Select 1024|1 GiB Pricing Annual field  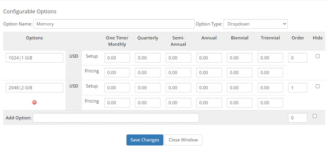tap(209, 73)
